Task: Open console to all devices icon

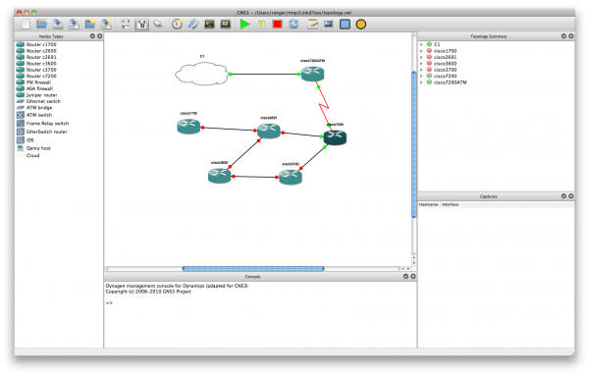Action: point(209,25)
